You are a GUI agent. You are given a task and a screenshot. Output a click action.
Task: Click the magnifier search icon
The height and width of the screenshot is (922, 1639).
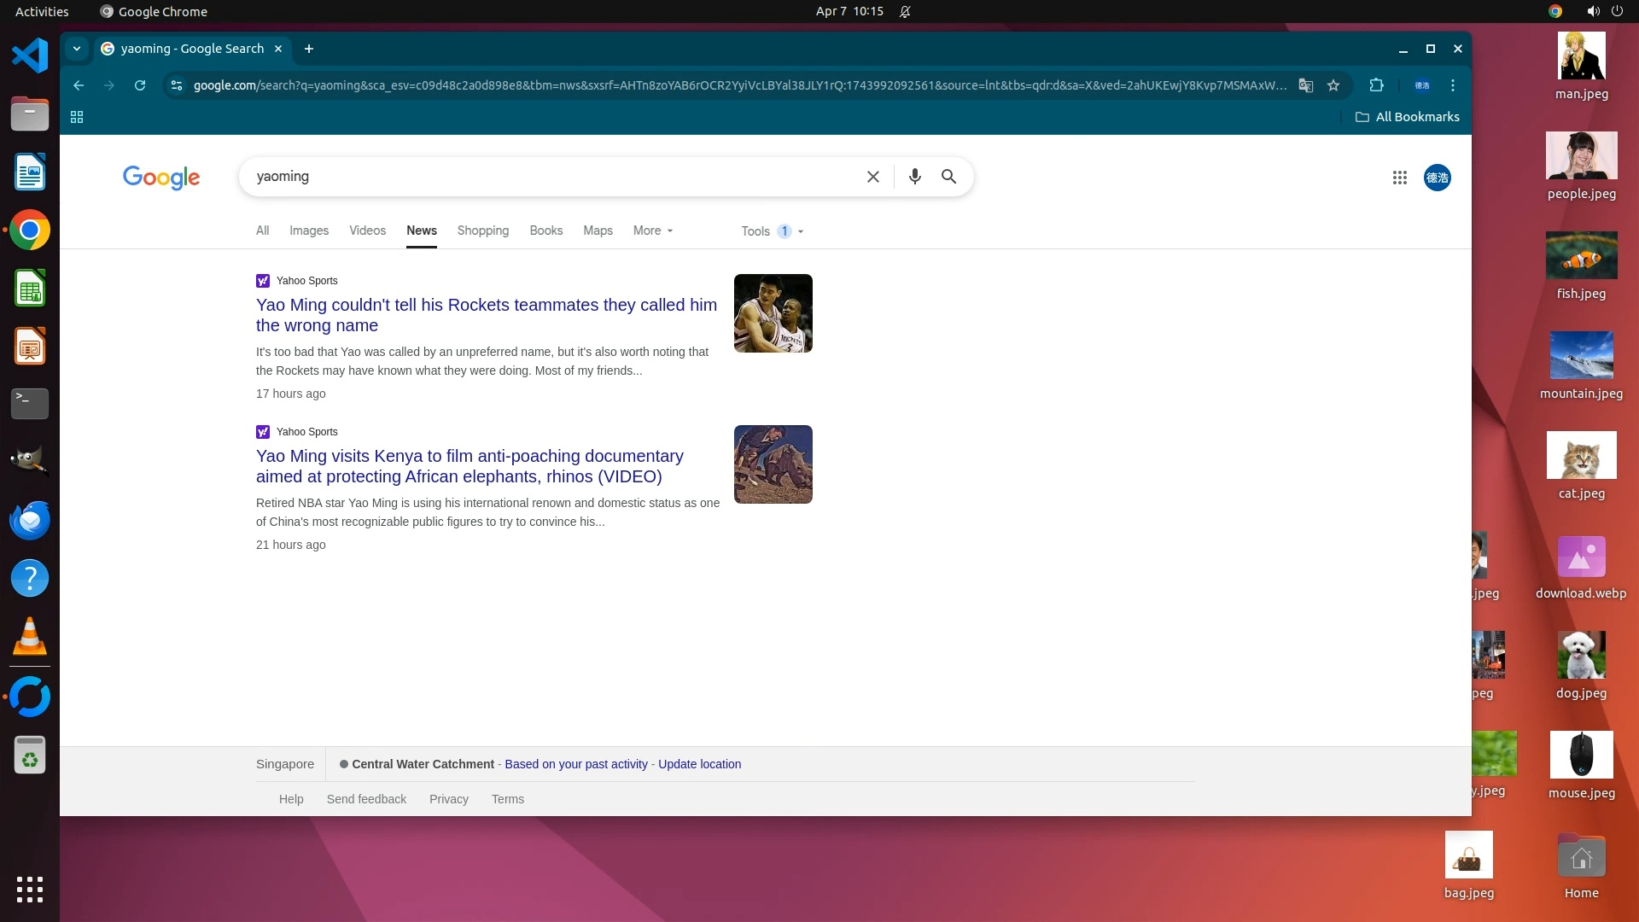click(948, 177)
